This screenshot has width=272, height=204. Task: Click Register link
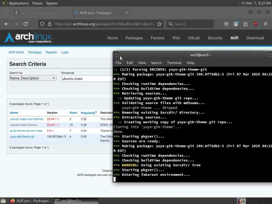coord(51,52)
